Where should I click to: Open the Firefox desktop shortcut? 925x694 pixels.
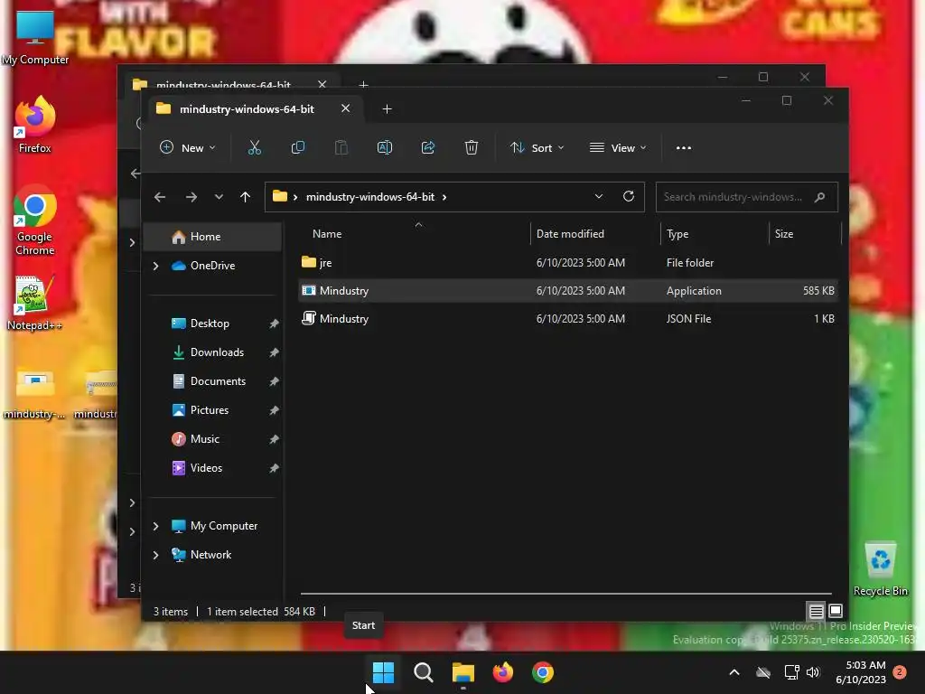34,126
